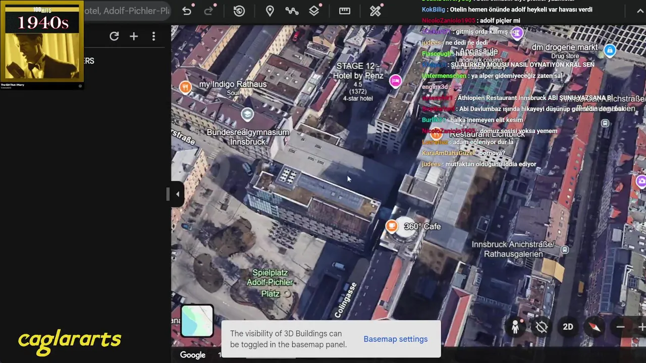Open historical imagery time tool

pos(239,11)
